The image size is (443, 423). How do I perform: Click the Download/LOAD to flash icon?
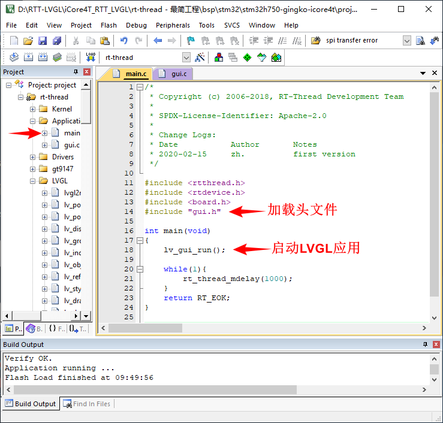tap(91, 58)
